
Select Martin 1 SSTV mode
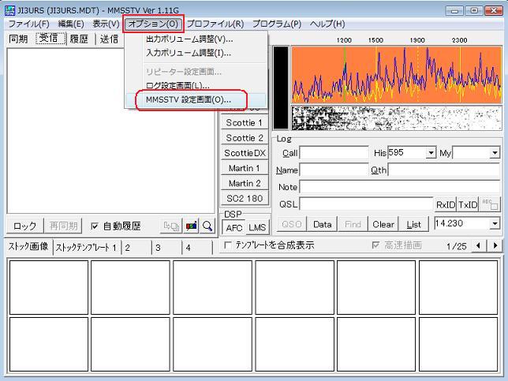point(245,168)
